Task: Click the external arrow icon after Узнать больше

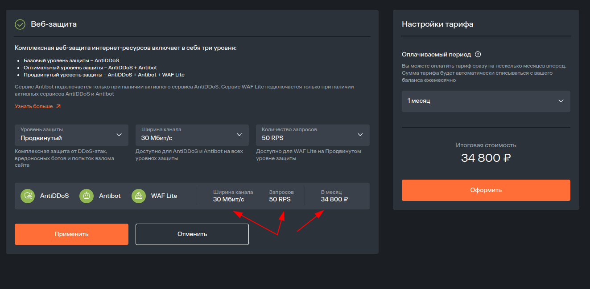Action: pyautogui.click(x=58, y=107)
